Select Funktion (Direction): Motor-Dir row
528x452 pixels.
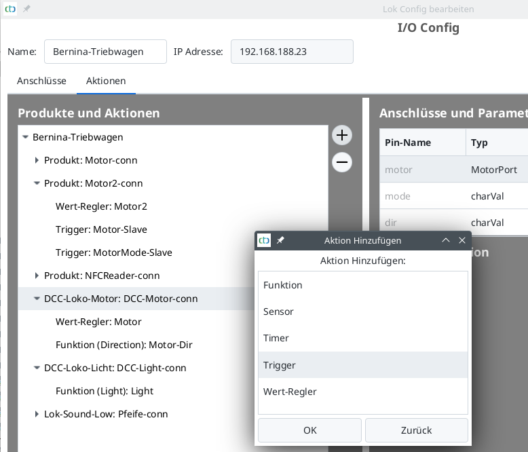point(124,345)
